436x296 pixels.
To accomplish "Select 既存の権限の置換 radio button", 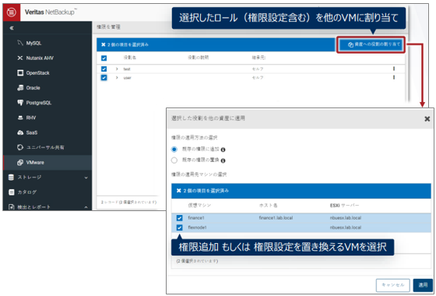I will (174, 160).
